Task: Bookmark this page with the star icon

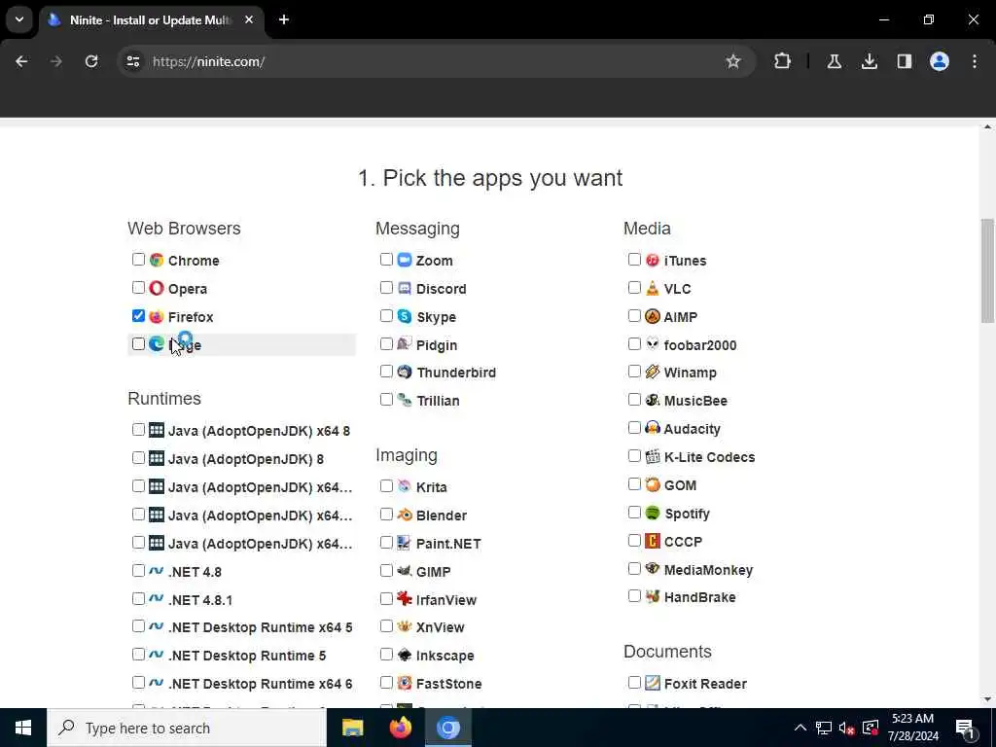Action: pyautogui.click(x=733, y=61)
